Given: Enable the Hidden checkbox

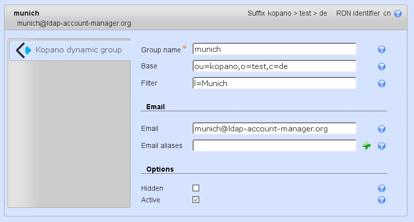Looking at the screenshot, I should [x=196, y=188].
